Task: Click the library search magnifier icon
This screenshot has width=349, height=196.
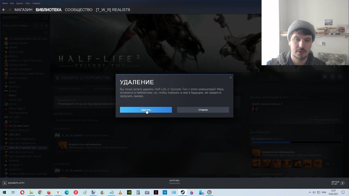Action: [4, 32]
